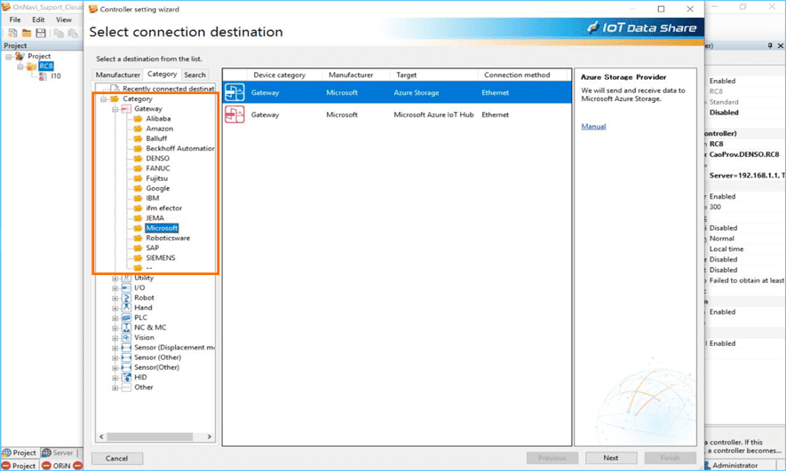
Task: Click the Vision category icon
Action: pos(126,337)
